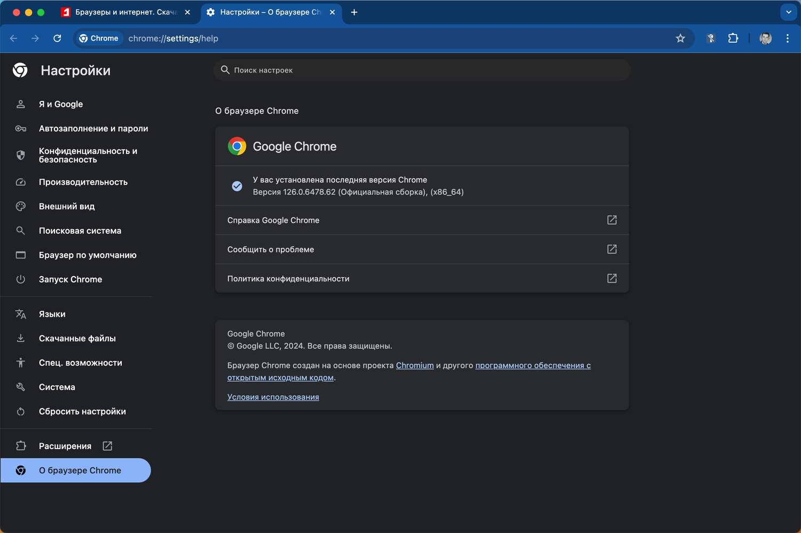
Task: Click the bookmark star icon
Action: 680,38
